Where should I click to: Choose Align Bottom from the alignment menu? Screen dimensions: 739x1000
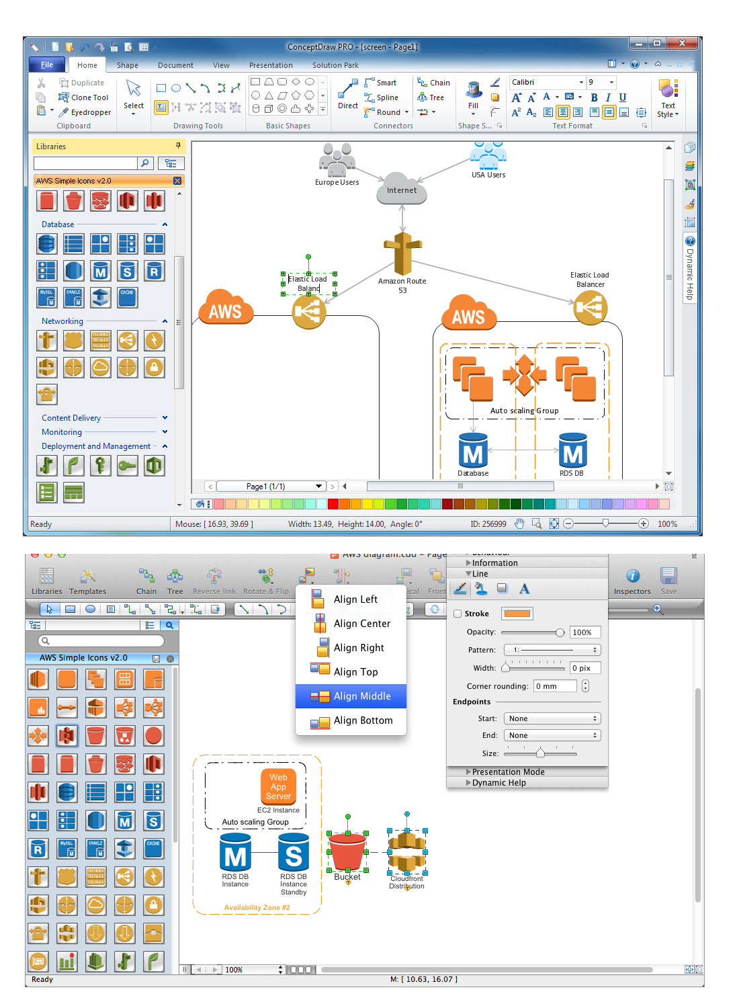[x=351, y=720]
